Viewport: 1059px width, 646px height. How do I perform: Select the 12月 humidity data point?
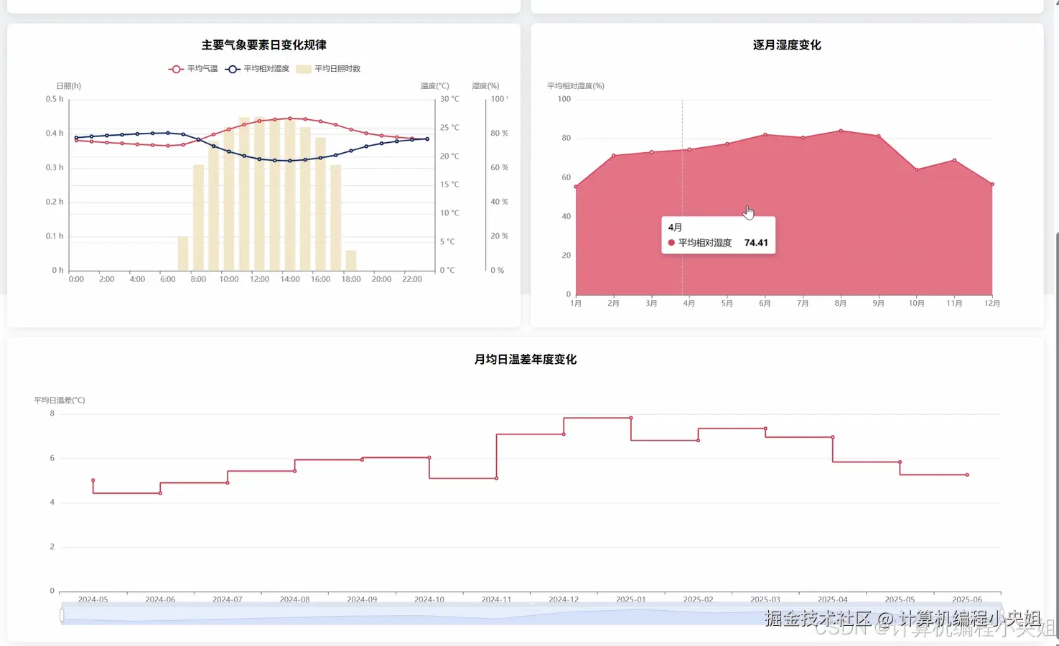(x=992, y=184)
